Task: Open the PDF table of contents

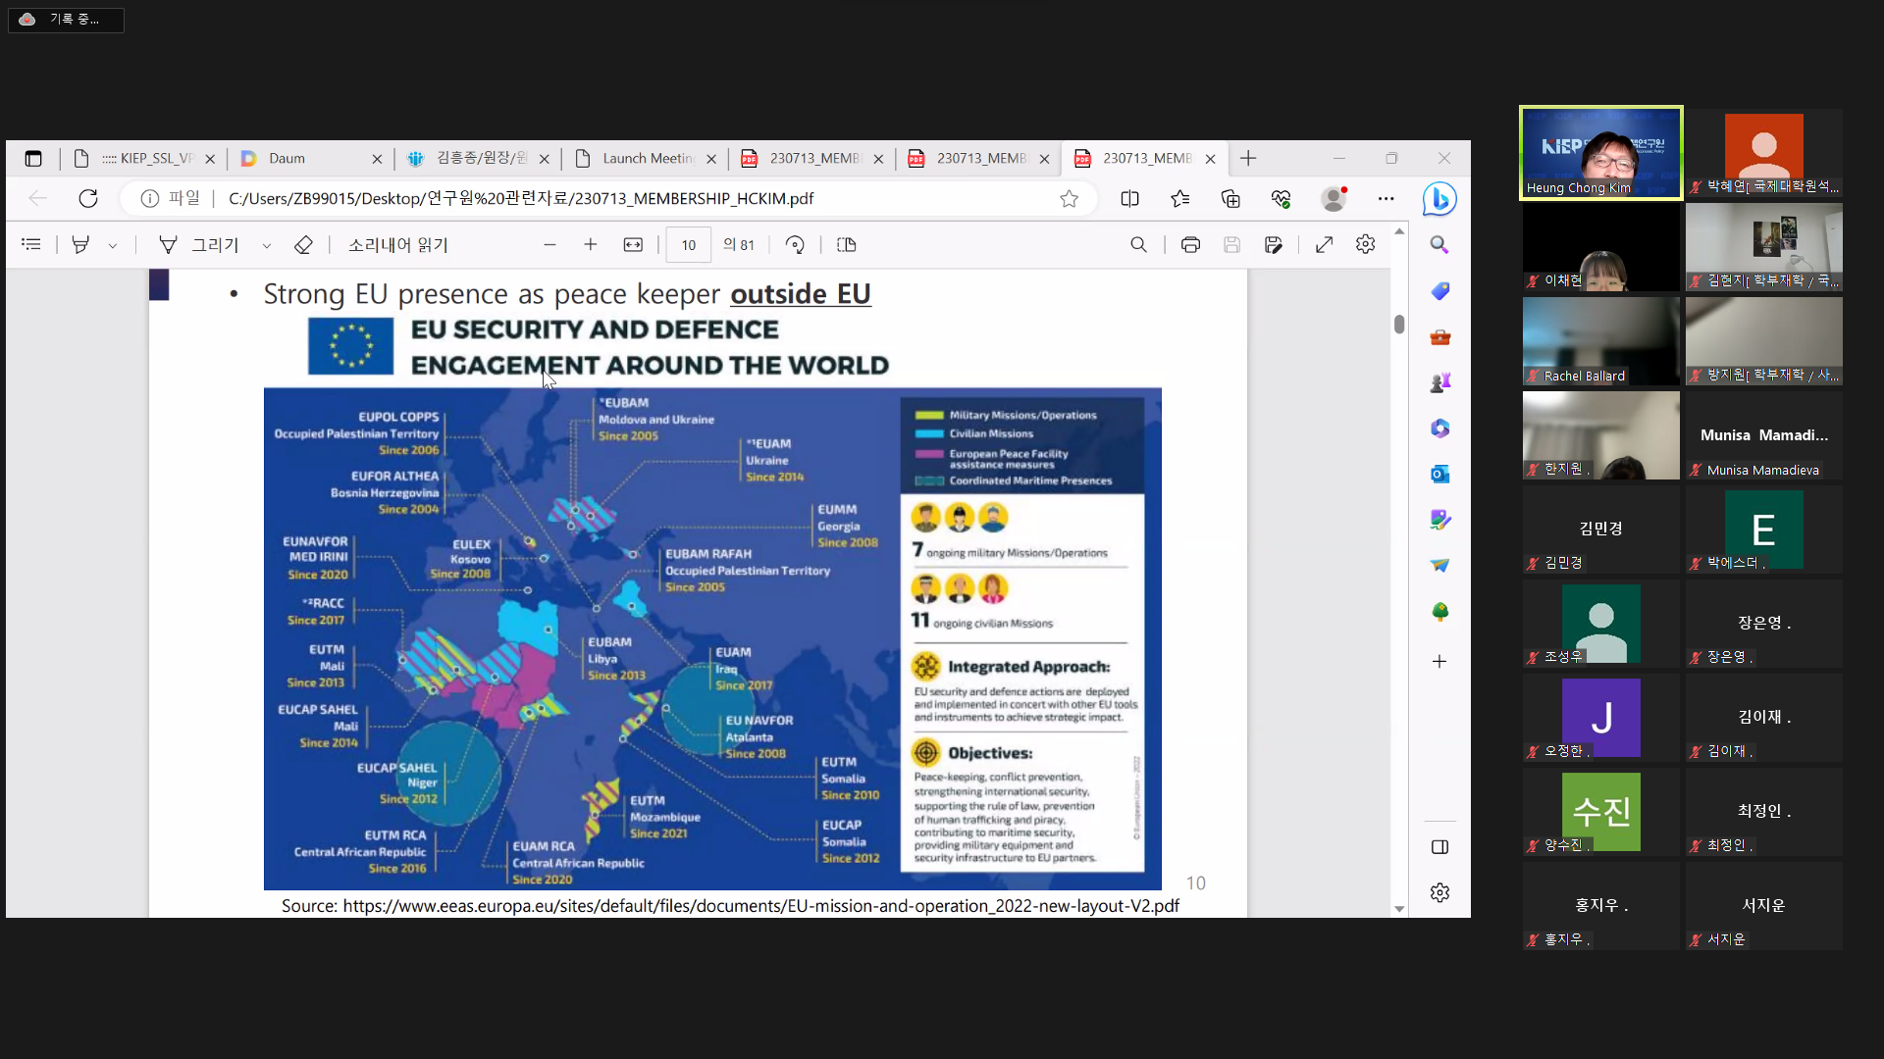Action: click(x=31, y=245)
